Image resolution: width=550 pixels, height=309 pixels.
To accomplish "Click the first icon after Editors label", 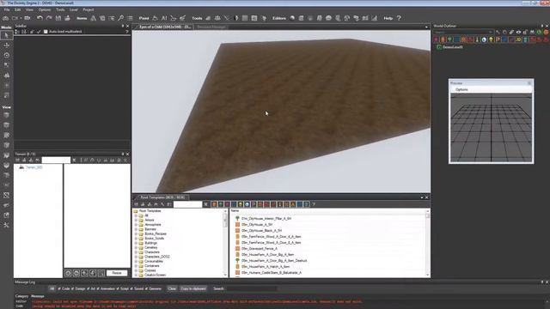I will click(292, 18).
